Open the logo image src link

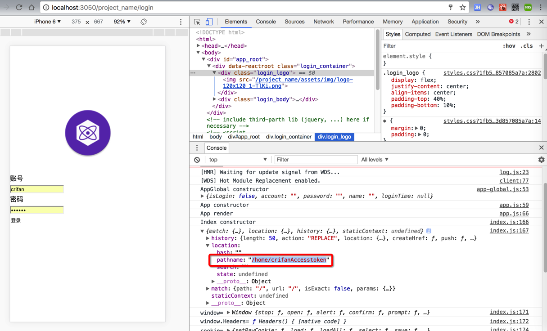point(288,83)
